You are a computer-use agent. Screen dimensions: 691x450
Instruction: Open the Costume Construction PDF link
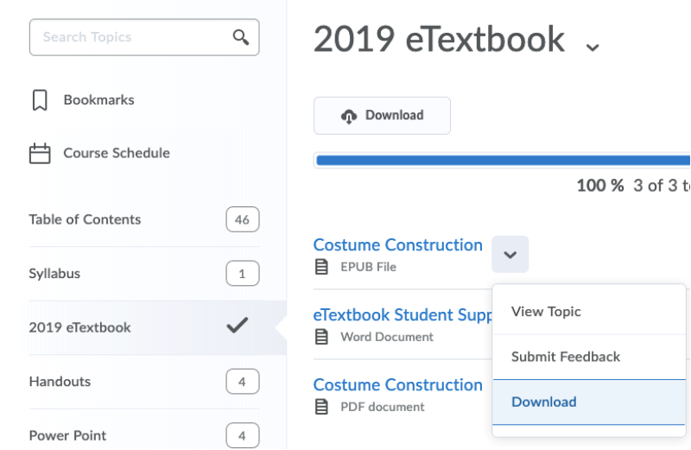[397, 385]
